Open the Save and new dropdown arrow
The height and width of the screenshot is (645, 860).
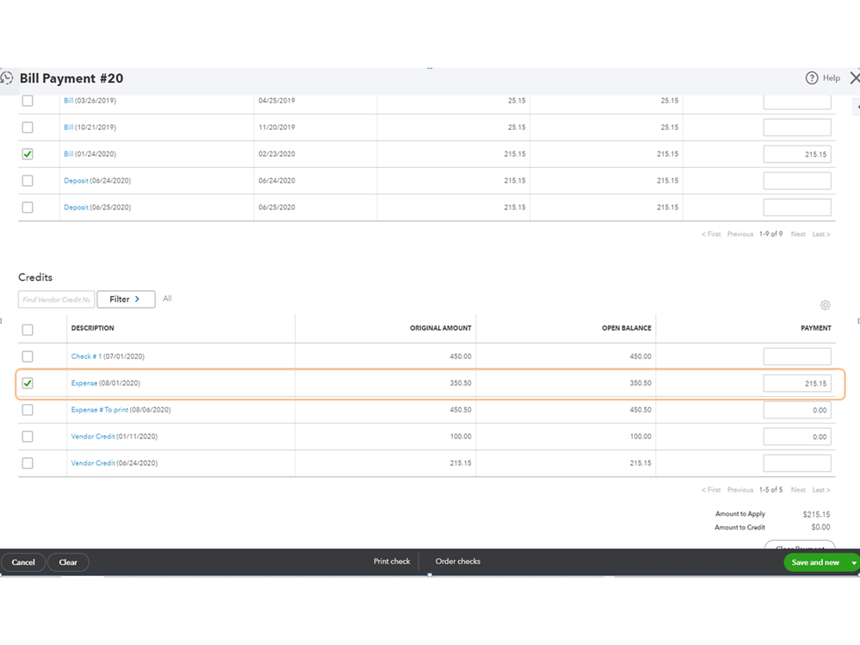click(x=854, y=562)
